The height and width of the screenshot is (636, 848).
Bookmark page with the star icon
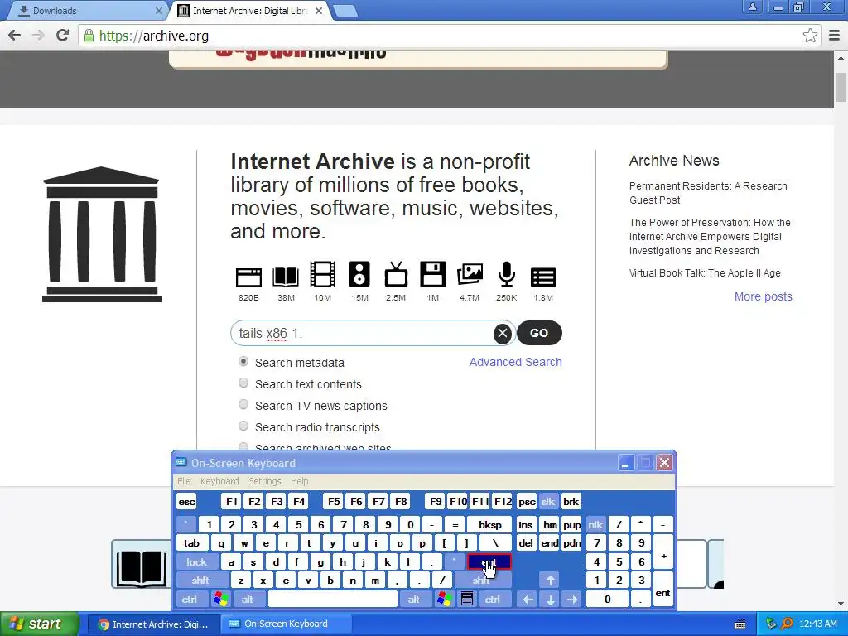tap(810, 36)
